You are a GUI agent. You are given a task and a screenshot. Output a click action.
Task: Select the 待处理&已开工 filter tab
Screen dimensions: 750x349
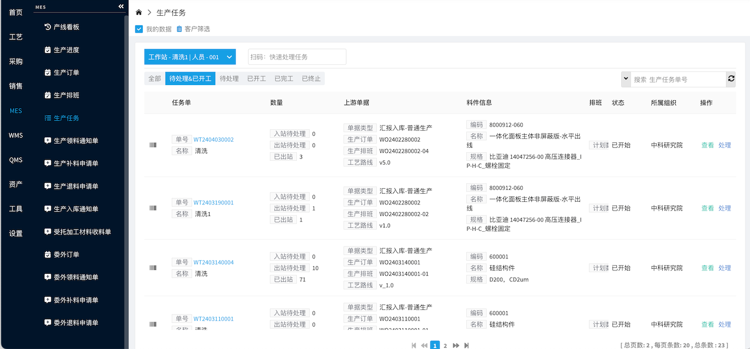190,79
